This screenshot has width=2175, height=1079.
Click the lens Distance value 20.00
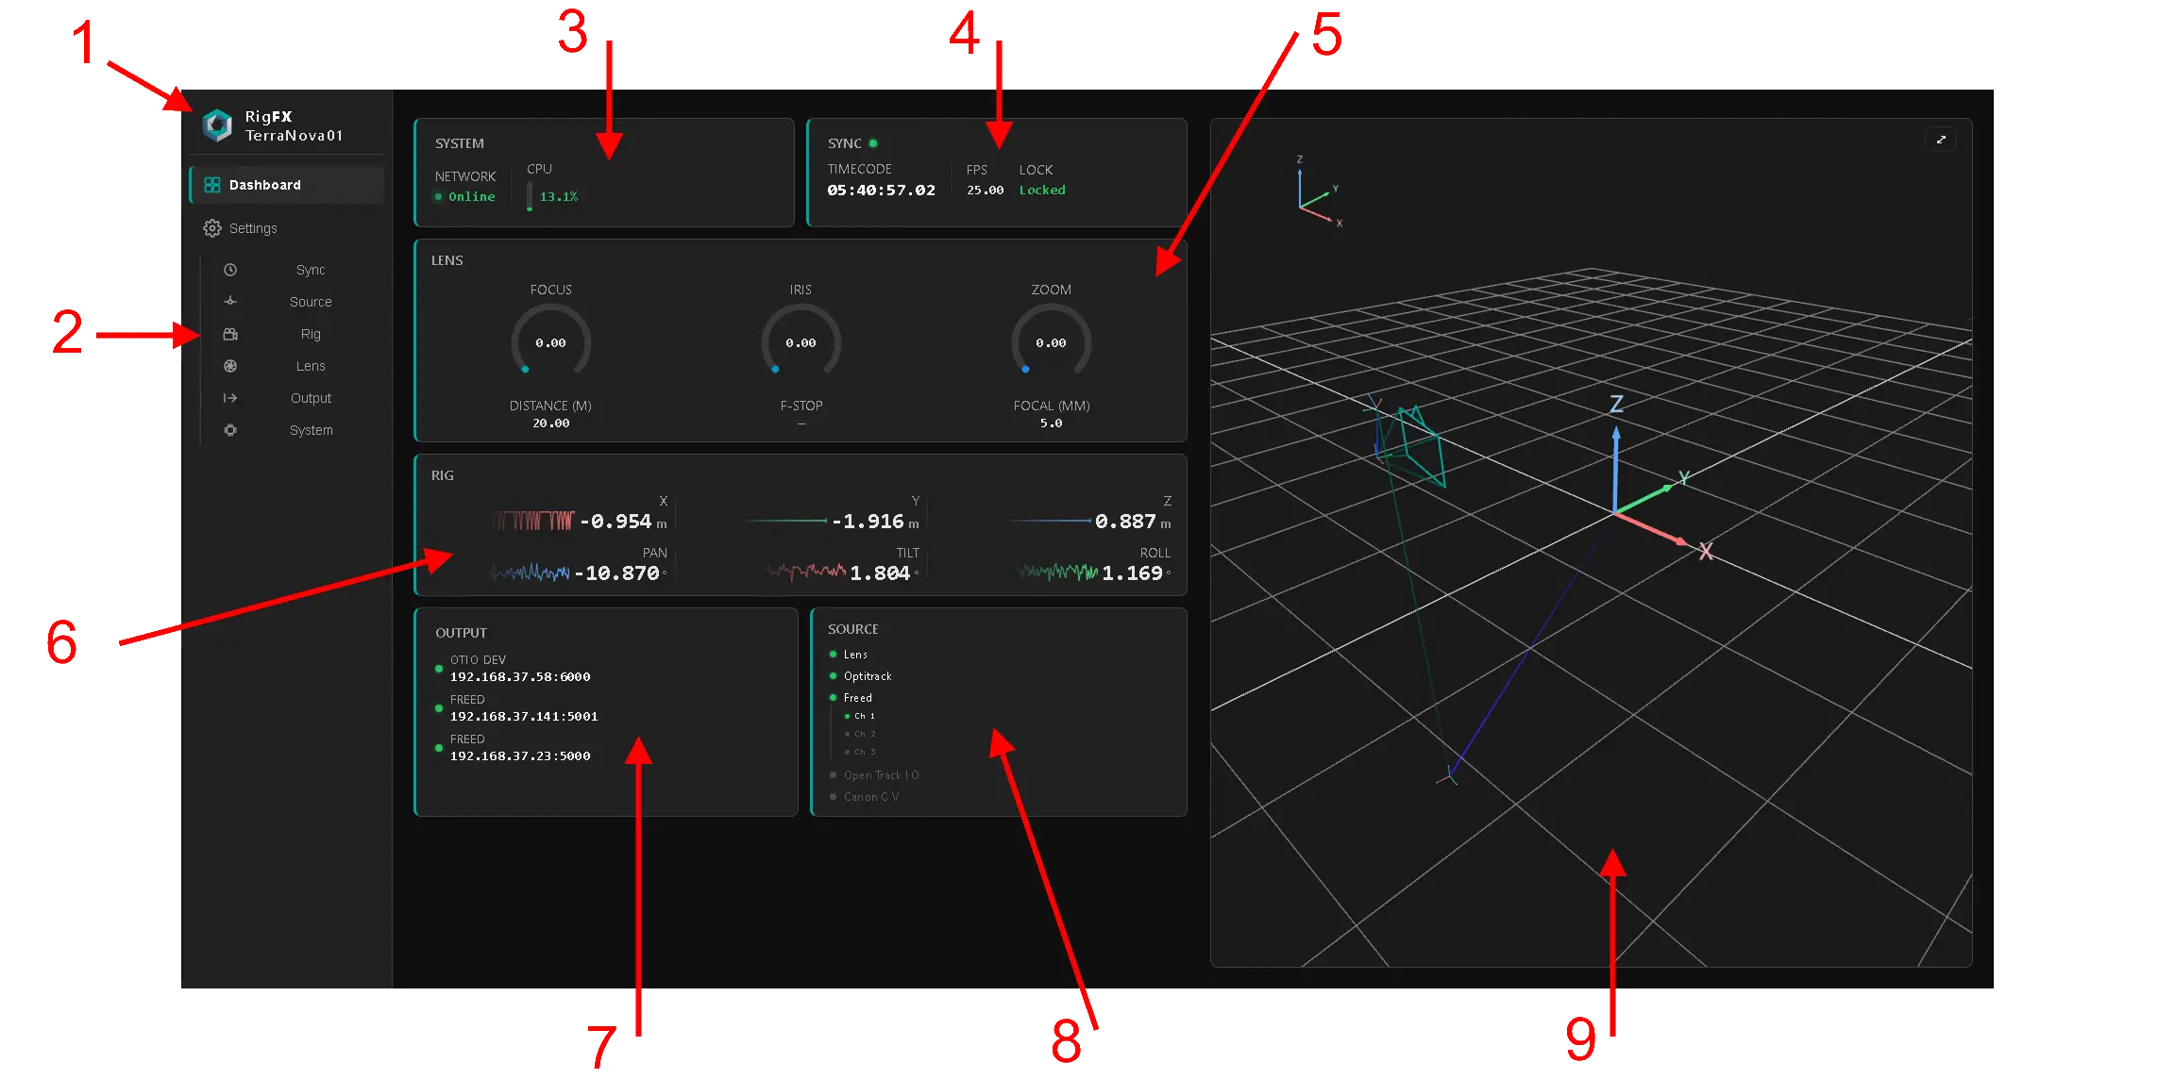point(551,423)
